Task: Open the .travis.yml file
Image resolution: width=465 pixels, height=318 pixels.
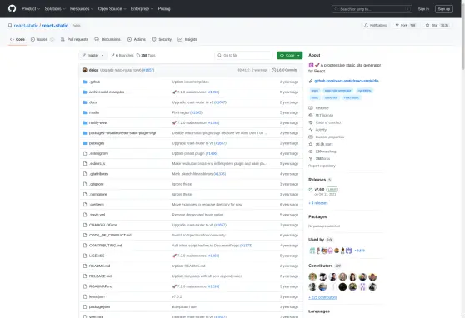Action: tap(97, 215)
